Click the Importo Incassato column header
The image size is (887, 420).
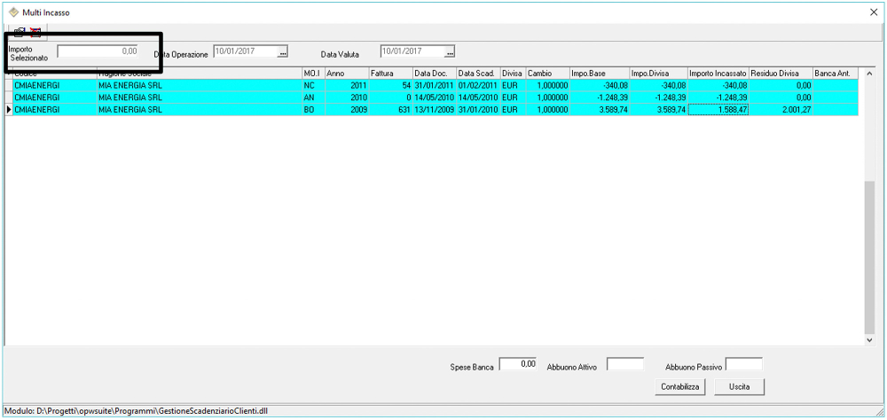(718, 73)
